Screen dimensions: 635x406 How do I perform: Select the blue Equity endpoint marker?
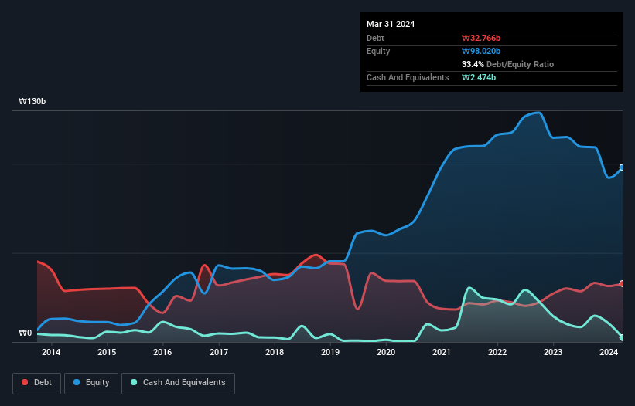click(x=622, y=167)
